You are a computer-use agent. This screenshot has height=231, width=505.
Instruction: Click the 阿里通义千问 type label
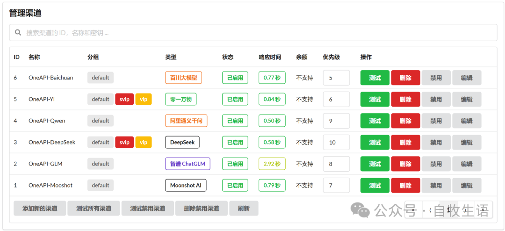point(186,121)
